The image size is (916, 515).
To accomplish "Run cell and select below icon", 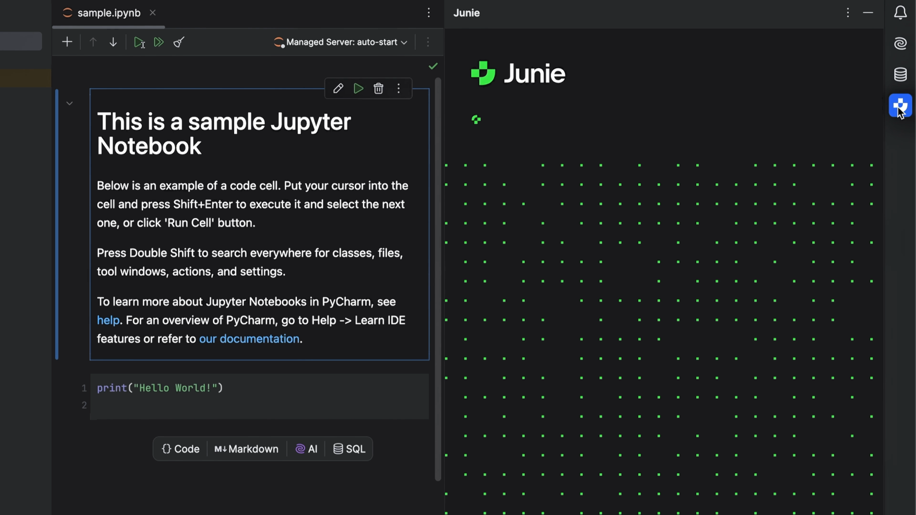I will (139, 42).
